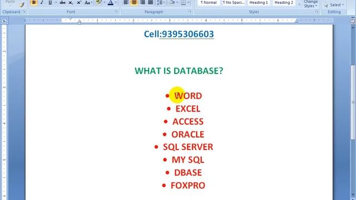Toggle Superscript formatting
The height and width of the screenshot is (200, 356).
pos(79,2)
